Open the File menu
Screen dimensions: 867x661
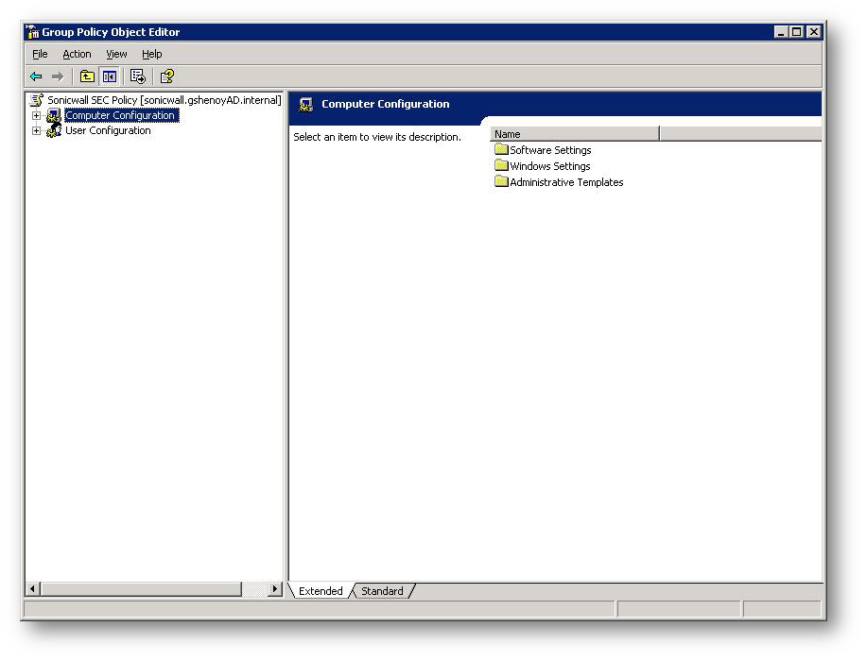(40, 55)
